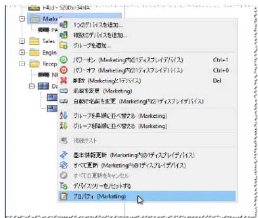
Task: Click the Engin folder icon
Action: [x=35, y=53]
